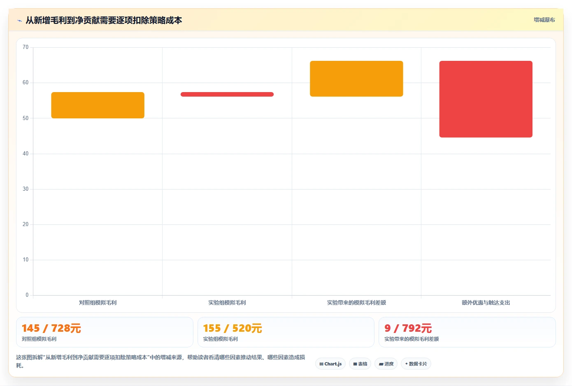Click the 进度 tag chip
The image size is (572, 386).
[x=386, y=364]
